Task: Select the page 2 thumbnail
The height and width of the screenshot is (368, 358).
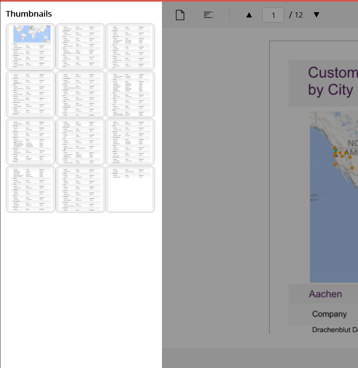Action: [80, 47]
